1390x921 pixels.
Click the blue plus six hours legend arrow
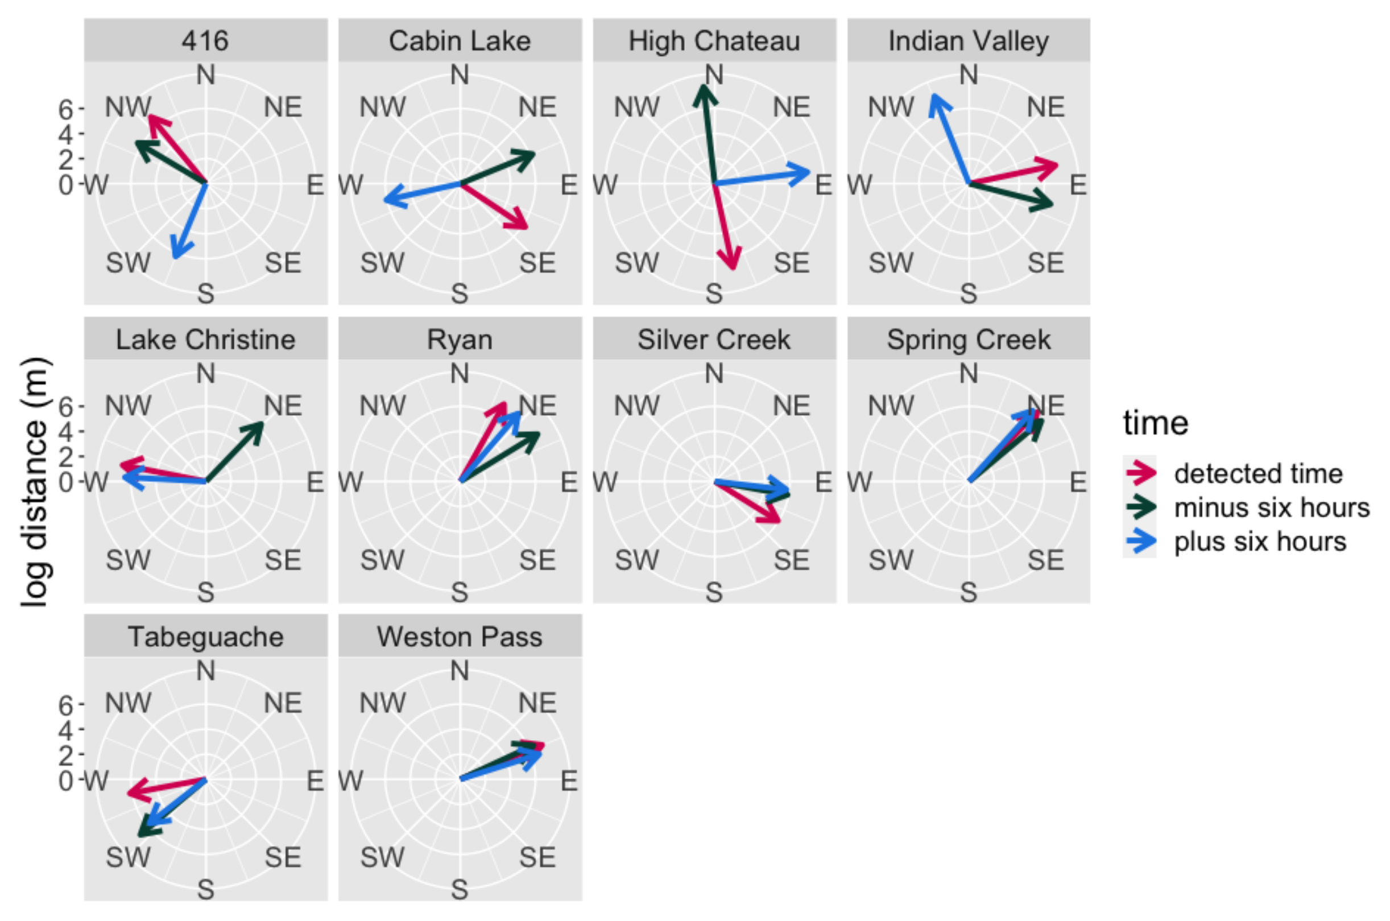pyautogui.click(x=1140, y=541)
